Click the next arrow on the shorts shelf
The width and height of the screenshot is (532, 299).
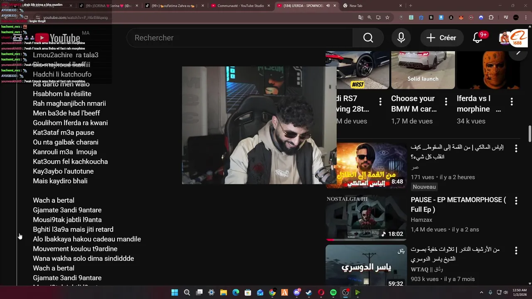coord(518,52)
